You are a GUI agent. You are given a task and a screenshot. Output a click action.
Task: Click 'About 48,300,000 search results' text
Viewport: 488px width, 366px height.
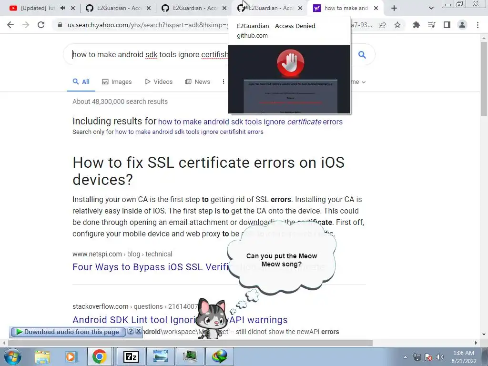[120, 102]
